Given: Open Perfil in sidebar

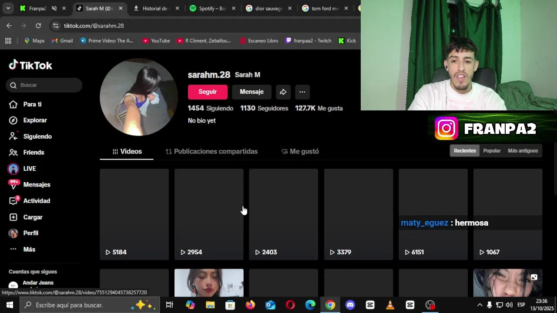Looking at the screenshot, I should [x=24, y=233].
